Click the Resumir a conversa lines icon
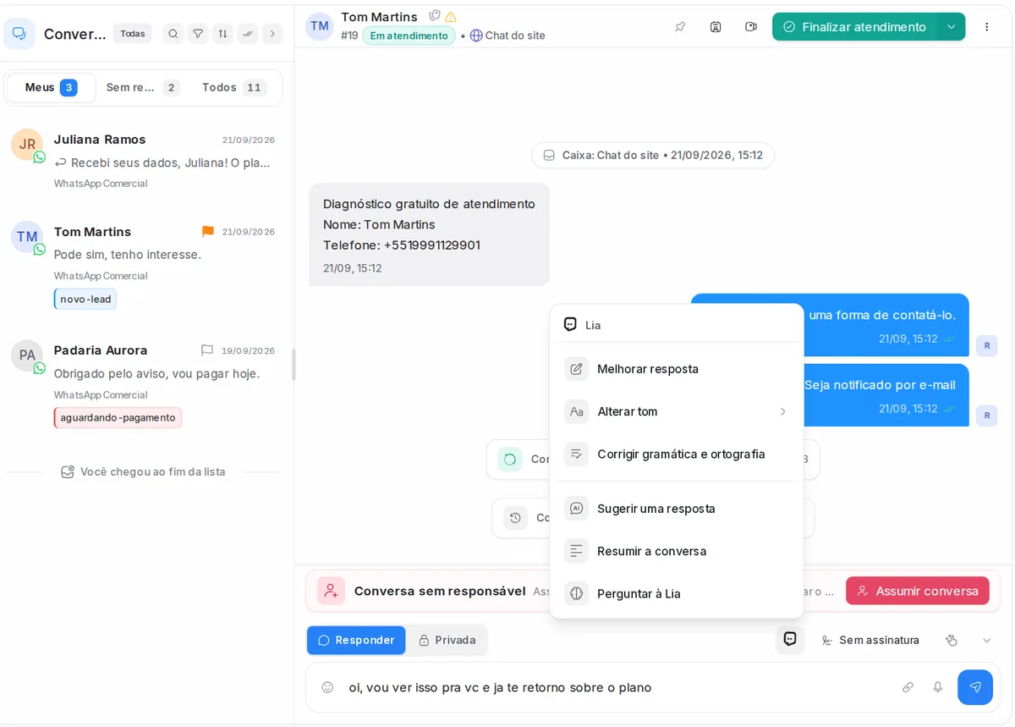This screenshot has width=1015, height=727. [x=576, y=551]
